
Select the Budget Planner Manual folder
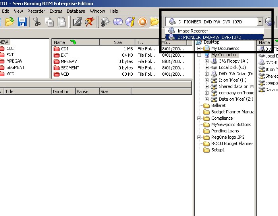click(x=233, y=112)
